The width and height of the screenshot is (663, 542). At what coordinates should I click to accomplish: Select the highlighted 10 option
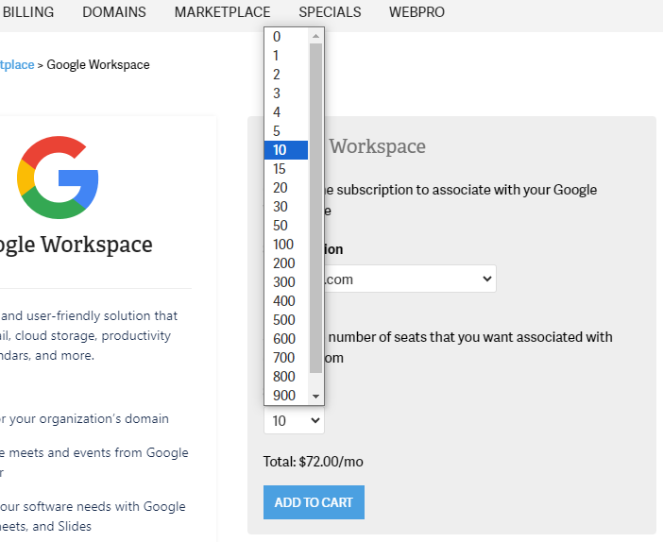pos(286,150)
